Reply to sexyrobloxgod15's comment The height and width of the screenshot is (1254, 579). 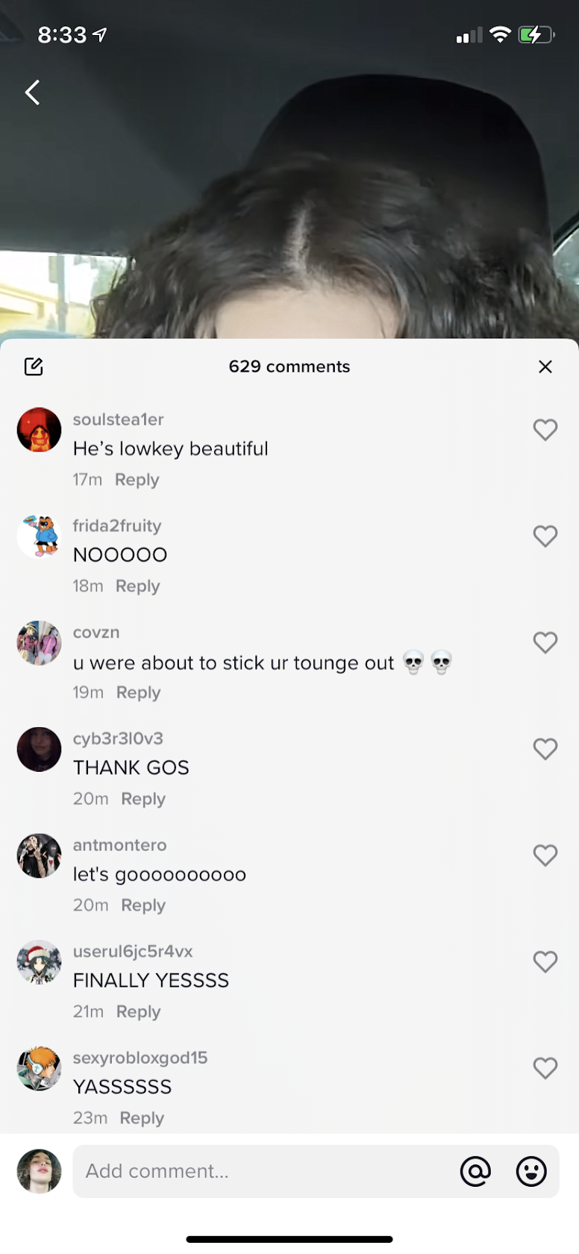tap(142, 1118)
